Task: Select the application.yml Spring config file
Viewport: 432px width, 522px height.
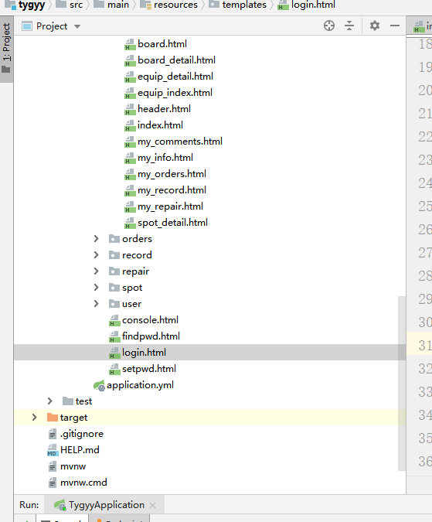Action: click(x=134, y=385)
